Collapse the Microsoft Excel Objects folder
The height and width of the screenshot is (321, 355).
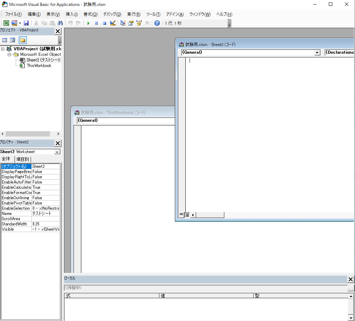coord(9,54)
